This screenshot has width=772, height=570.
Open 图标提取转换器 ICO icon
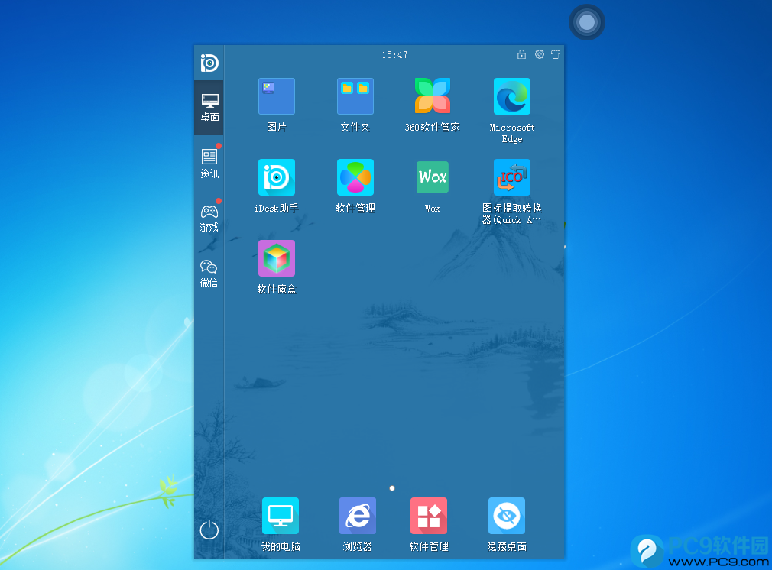point(511,177)
